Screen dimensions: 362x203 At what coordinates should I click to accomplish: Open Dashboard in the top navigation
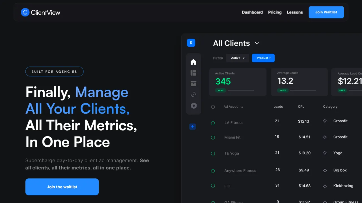pyautogui.click(x=252, y=12)
